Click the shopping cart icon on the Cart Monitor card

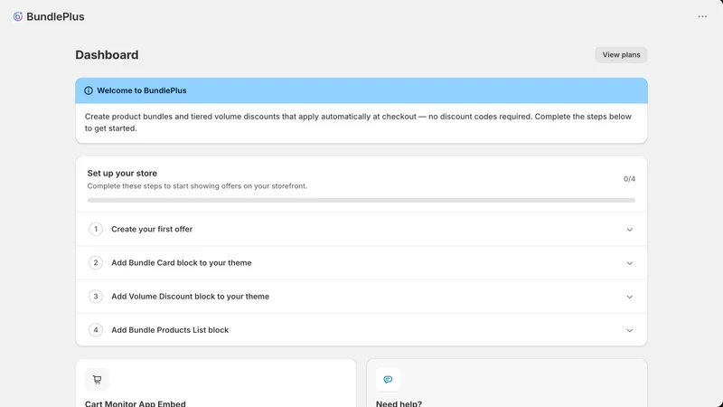pyautogui.click(x=97, y=380)
